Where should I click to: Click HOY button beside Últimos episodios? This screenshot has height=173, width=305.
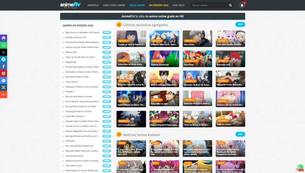click(240, 24)
